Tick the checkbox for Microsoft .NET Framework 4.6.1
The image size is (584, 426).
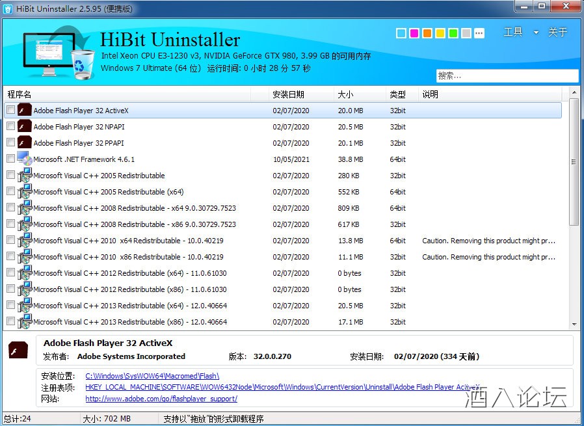11,159
